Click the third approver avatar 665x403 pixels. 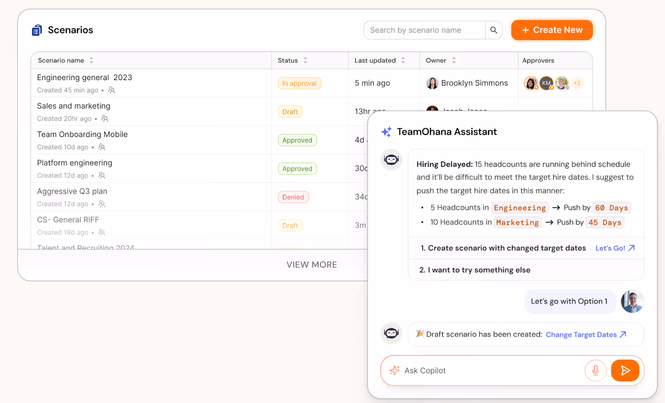(x=562, y=83)
